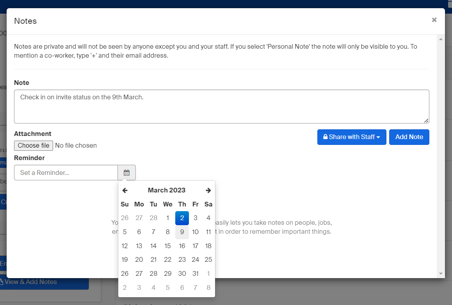
Task: Go to next month in calendar
Action: [208, 190]
